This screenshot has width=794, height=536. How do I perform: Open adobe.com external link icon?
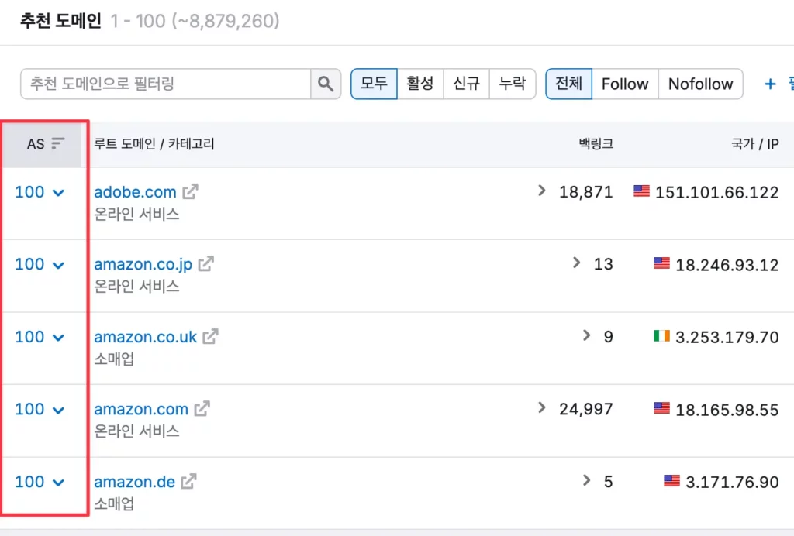pos(191,191)
